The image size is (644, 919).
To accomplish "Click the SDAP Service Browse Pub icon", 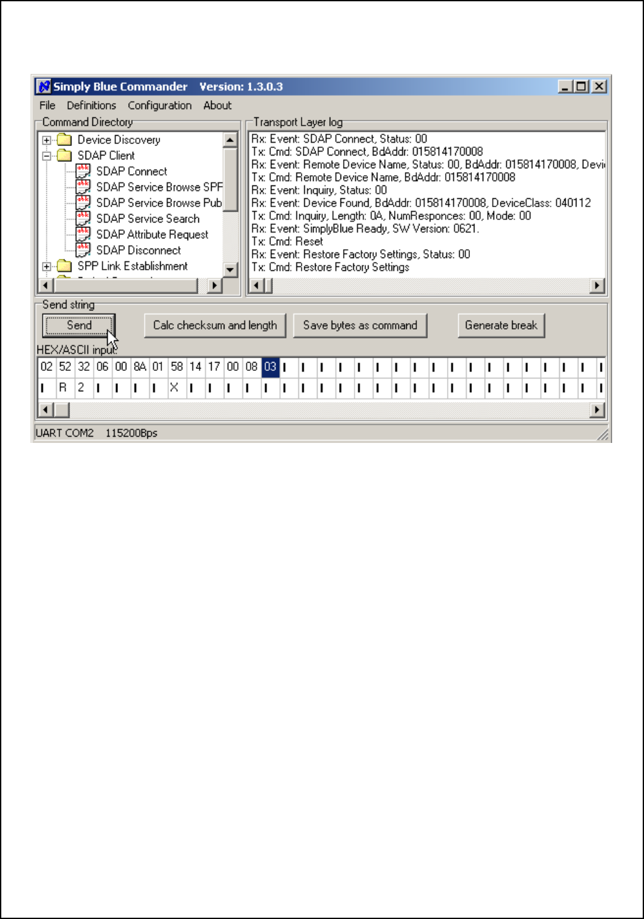I will (83, 203).
